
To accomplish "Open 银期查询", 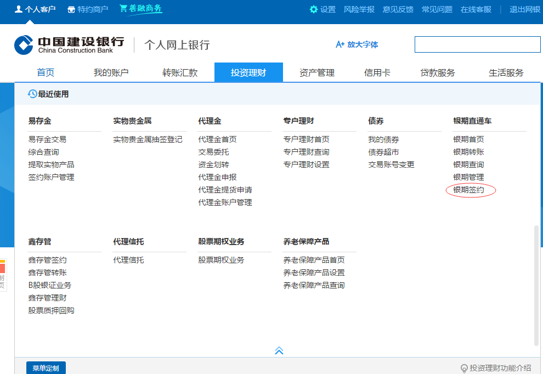I will [468, 165].
